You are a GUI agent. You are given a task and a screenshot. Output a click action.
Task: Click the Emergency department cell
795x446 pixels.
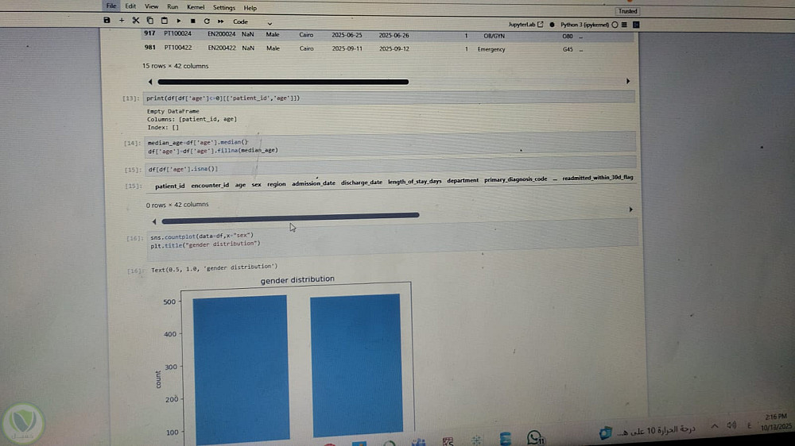(491, 49)
